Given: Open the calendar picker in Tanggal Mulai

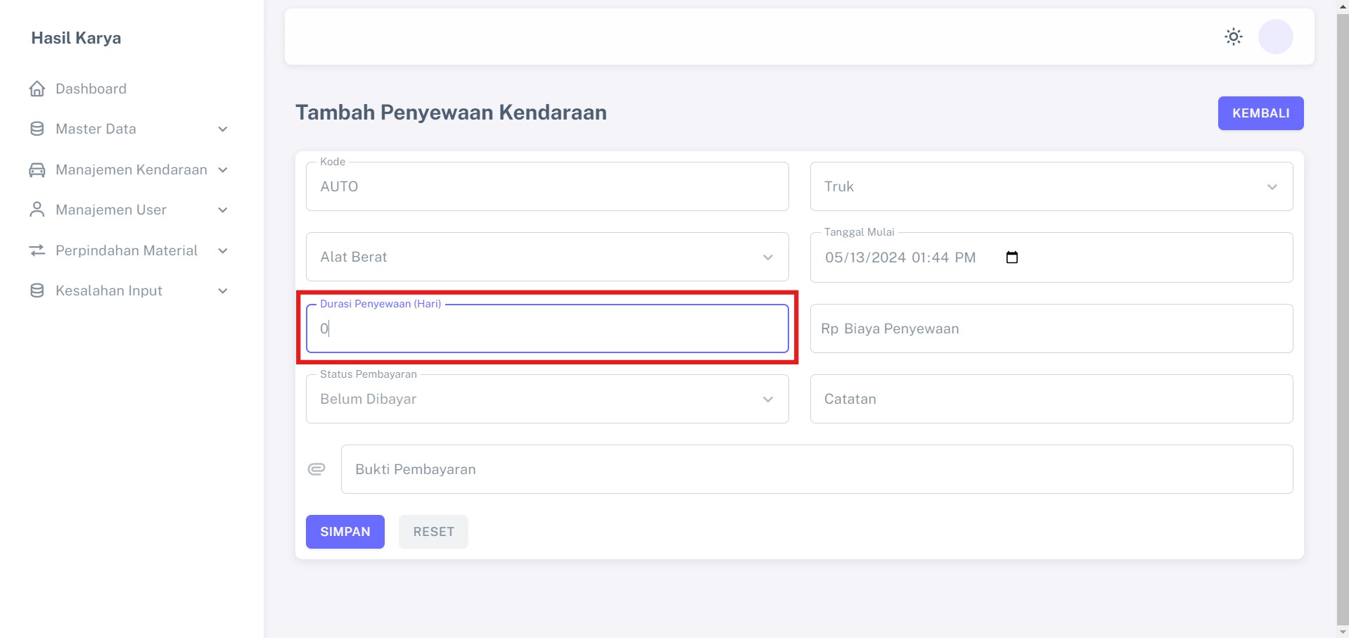Looking at the screenshot, I should 1011,257.
